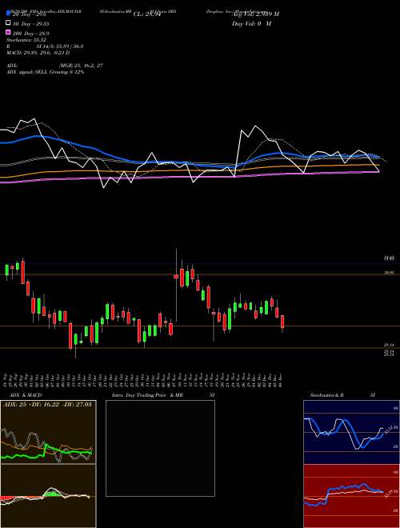This screenshot has height=528, width=400.
Task: Click the 'SI 14/3: 55.59 / 56.8' value
Action: tap(60, 46)
